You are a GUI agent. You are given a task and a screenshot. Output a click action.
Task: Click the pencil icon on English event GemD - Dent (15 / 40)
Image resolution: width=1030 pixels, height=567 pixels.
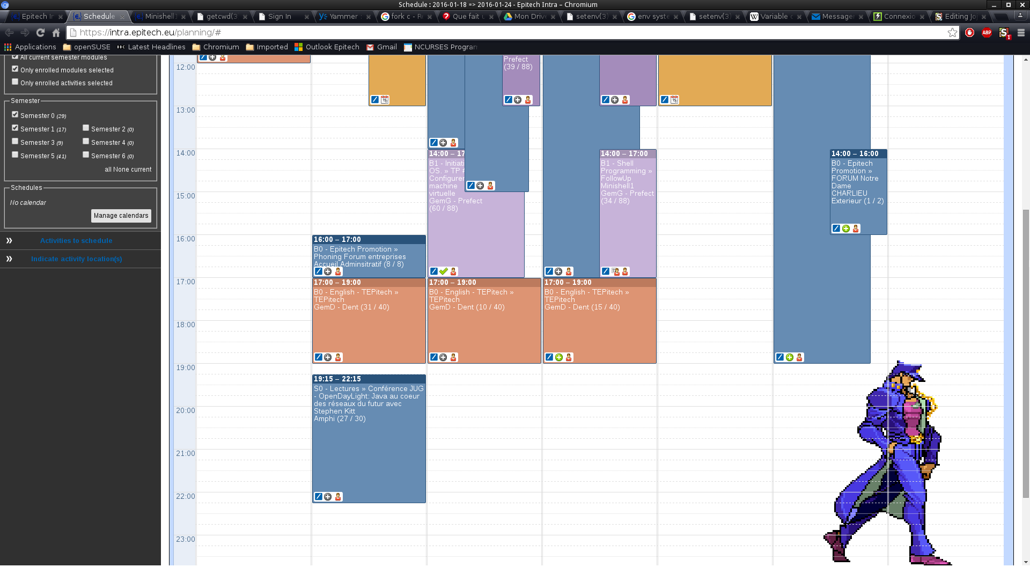[549, 357]
